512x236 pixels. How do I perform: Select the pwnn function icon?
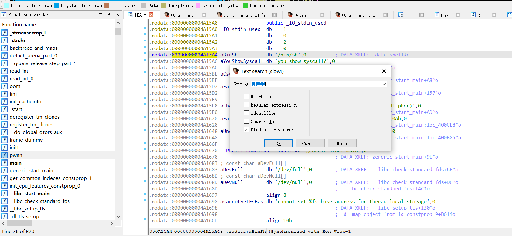pos(4,155)
